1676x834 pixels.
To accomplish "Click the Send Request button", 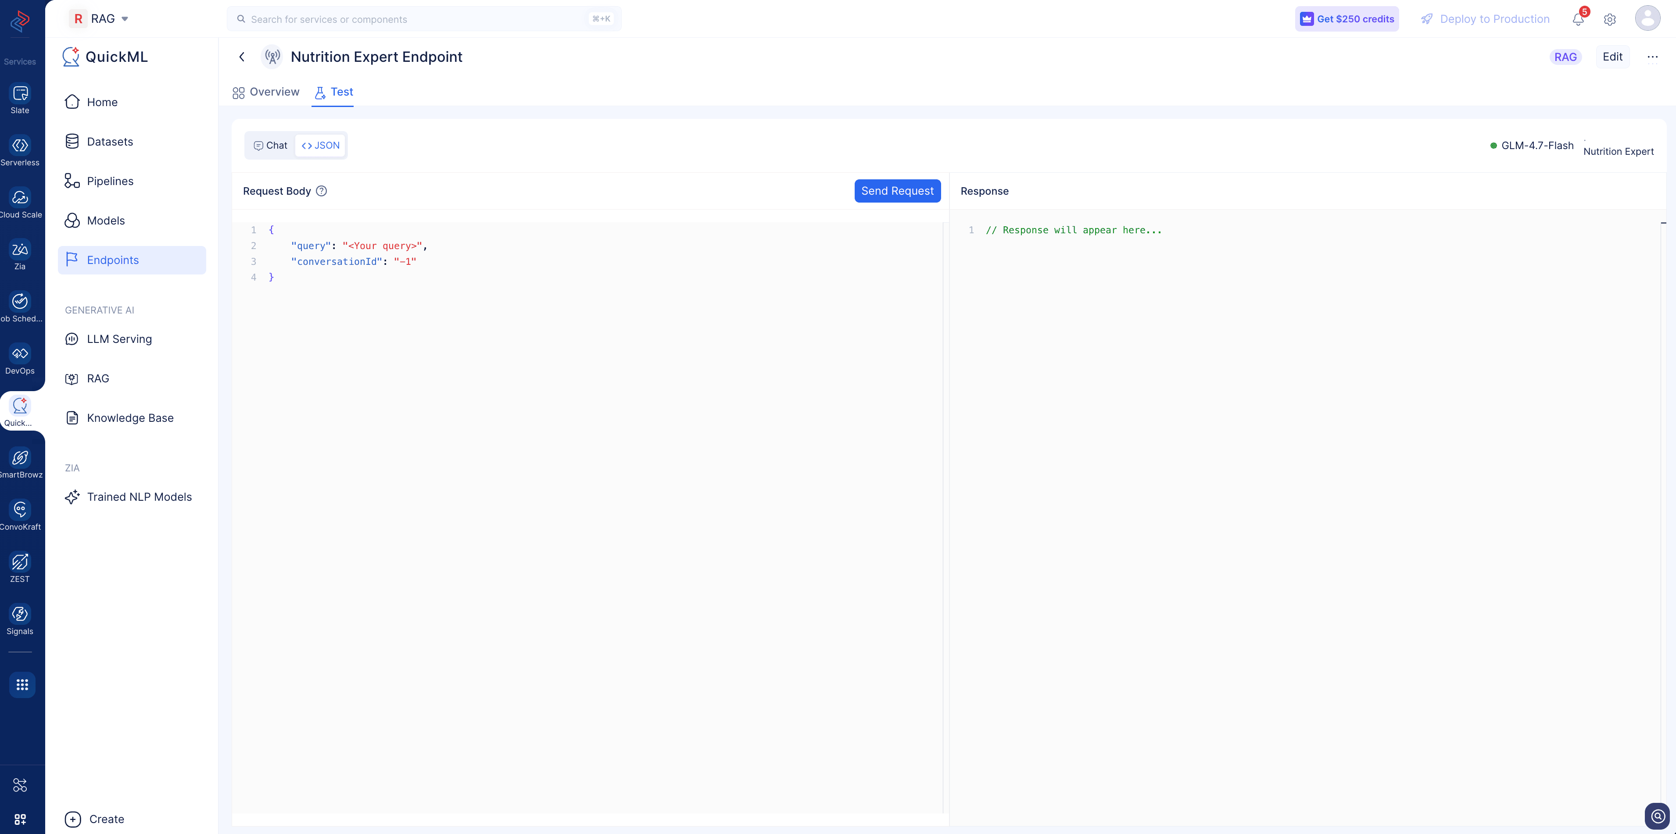I will (897, 191).
